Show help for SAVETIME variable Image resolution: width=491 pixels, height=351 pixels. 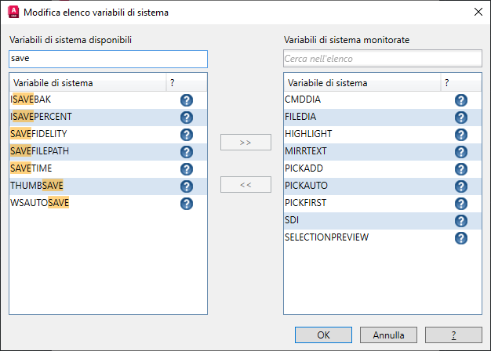click(187, 169)
